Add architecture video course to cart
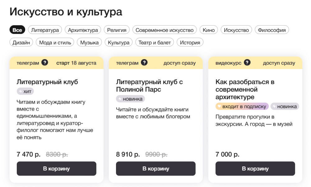This screenshot has width=311, height=187. [255, 169]
